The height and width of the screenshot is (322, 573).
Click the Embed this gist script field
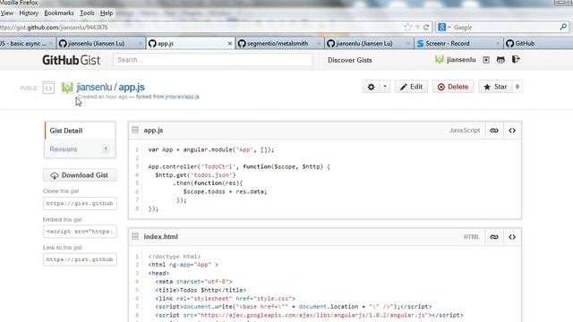coord(80,232)
